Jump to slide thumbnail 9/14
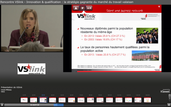 click(x=100, y=100)
